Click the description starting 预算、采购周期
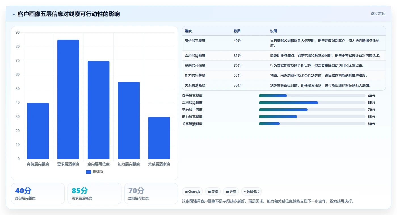This screenshot has height=215, width=397. tap(319, 75)
